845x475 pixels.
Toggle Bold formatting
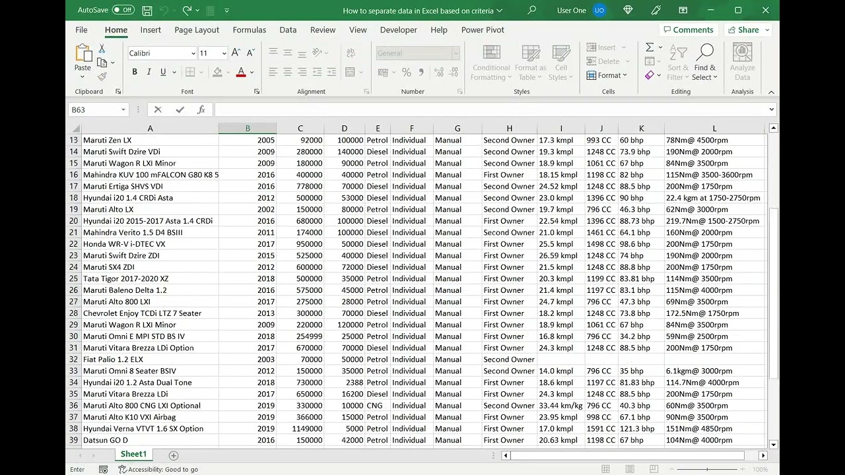[x=135, y=72]
